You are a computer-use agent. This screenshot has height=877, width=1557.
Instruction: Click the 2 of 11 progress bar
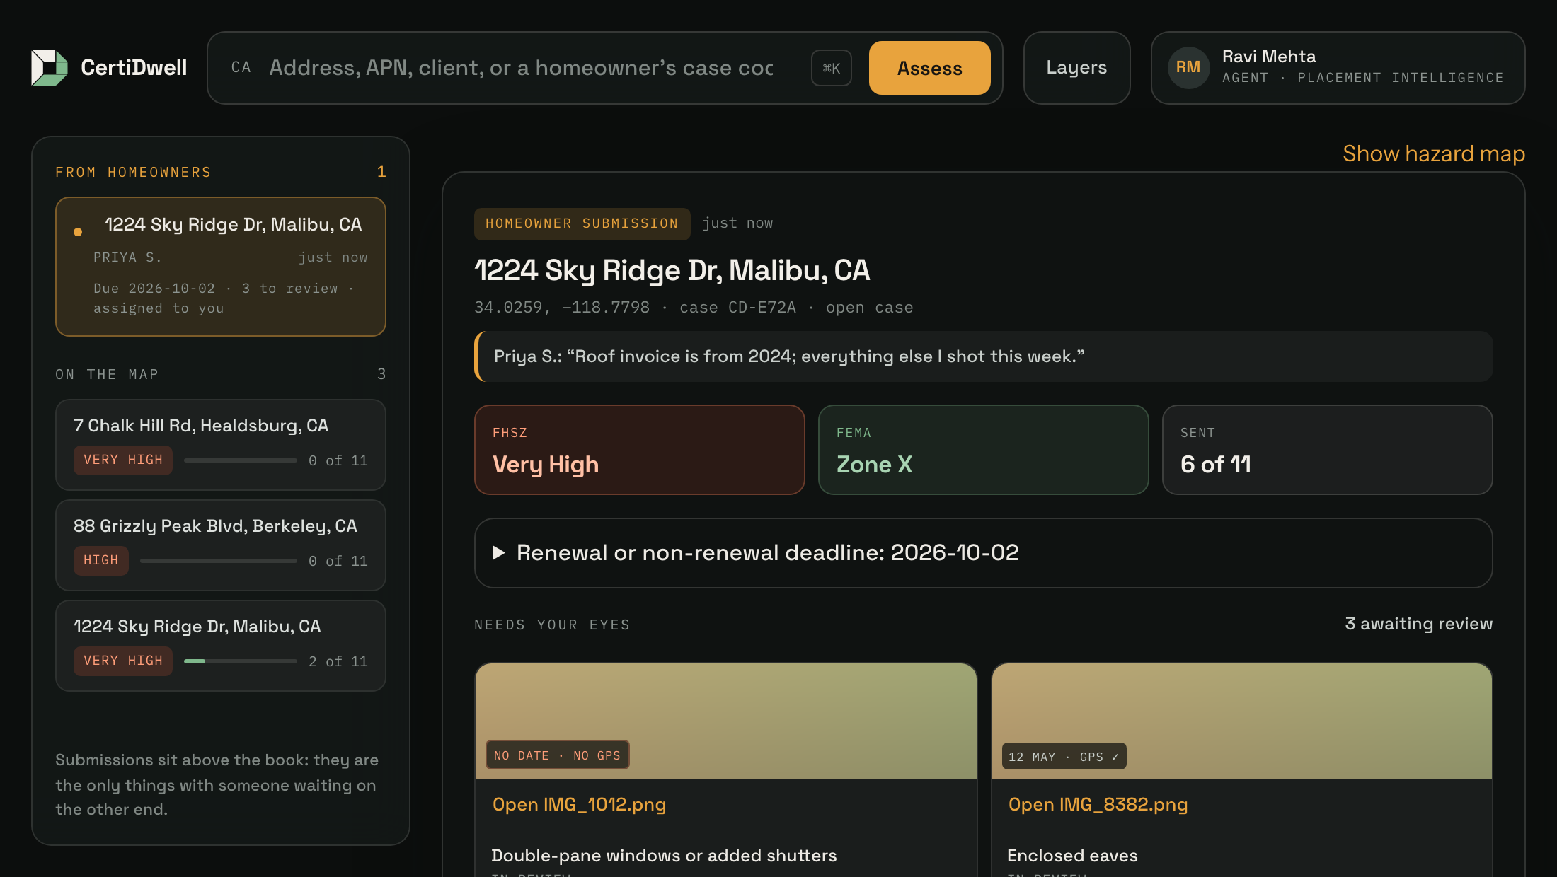click(x=241, y=661)
